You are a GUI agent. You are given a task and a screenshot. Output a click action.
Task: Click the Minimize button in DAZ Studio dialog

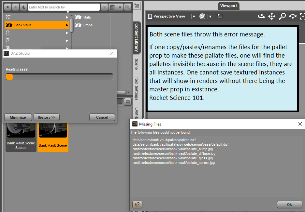tap(18, 117)
